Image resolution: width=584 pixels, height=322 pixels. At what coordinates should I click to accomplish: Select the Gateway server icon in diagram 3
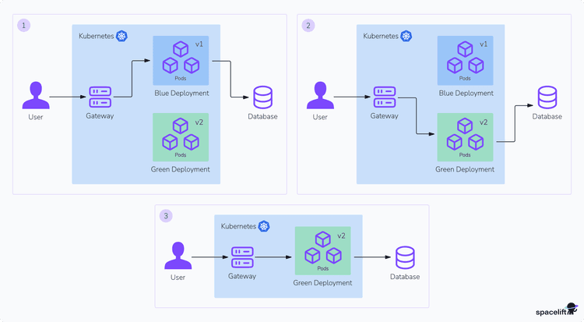pyautogui.click(x=242, y=257)
